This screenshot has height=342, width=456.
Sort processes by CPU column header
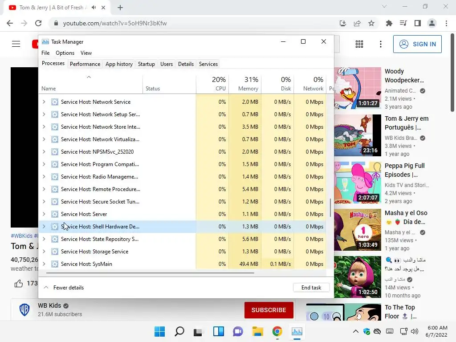pos(212,84)
